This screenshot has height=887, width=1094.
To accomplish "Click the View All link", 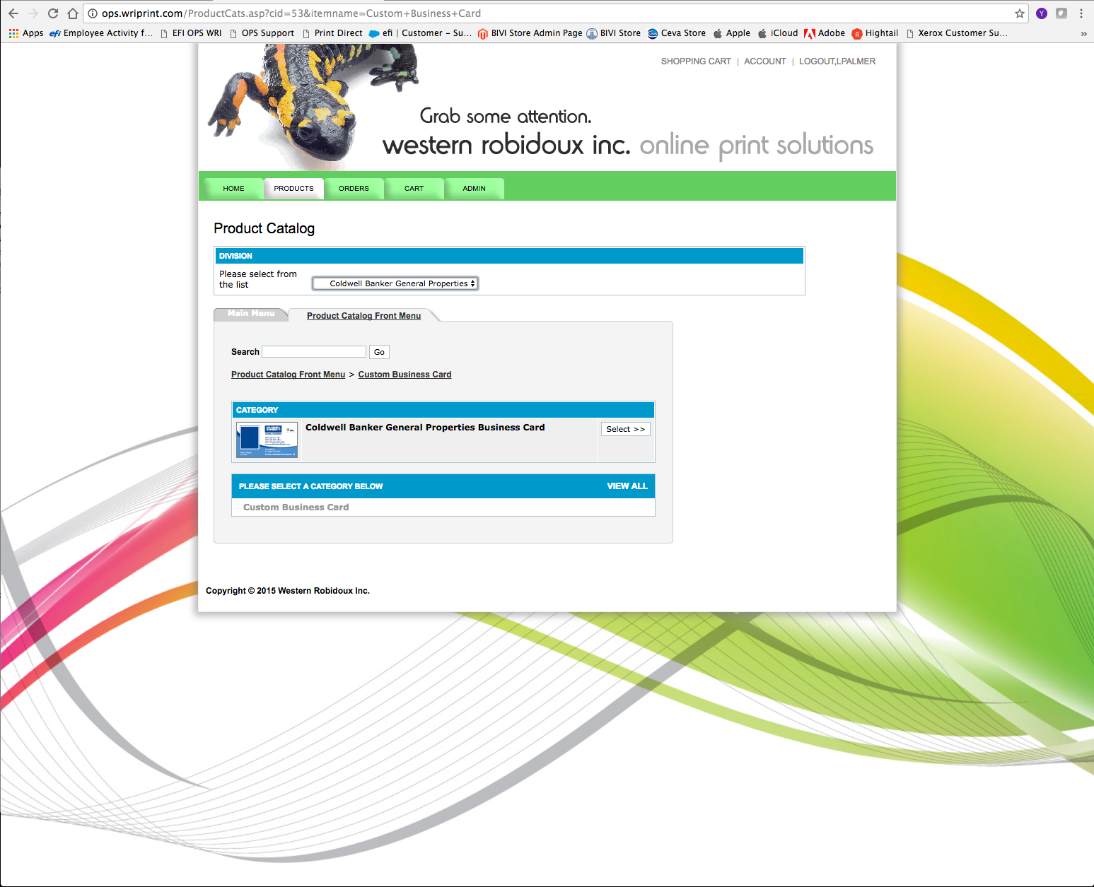I will (627, 486).
